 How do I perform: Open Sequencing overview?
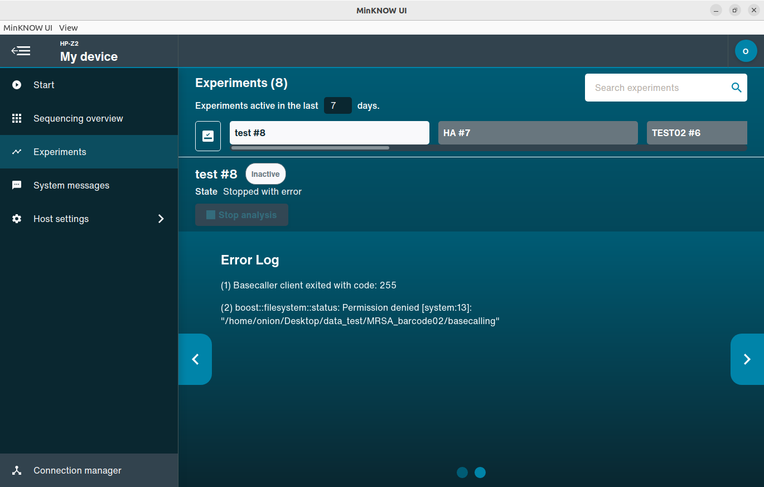coord(89,118)
